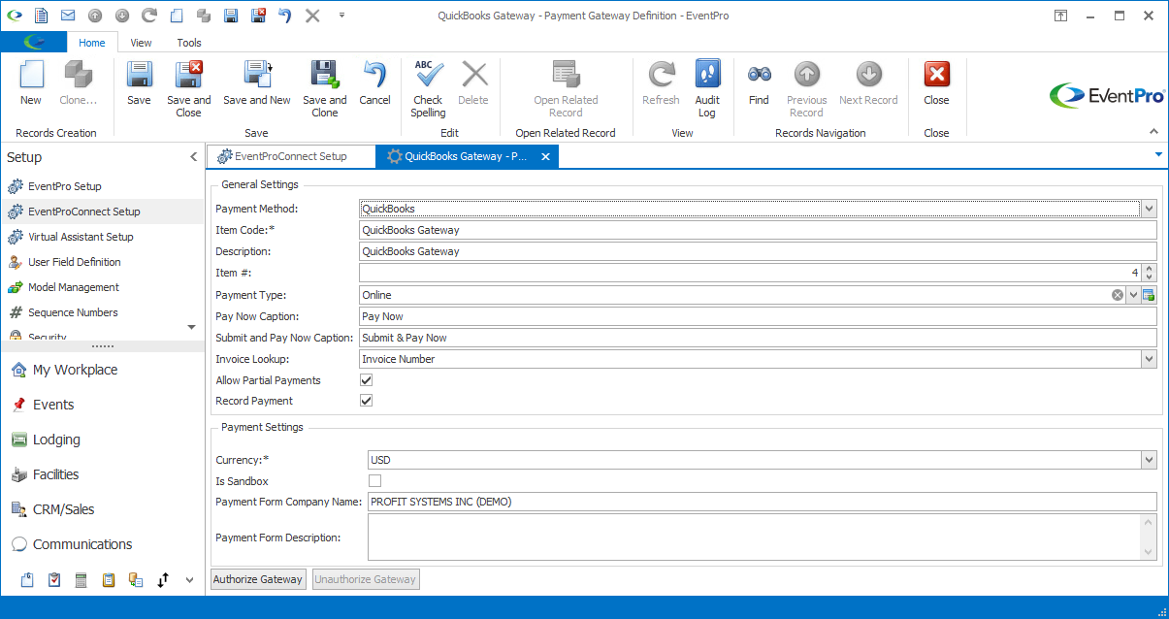
Task: Switch to the View ribbon tab
Action: click(x=141, y=43)
